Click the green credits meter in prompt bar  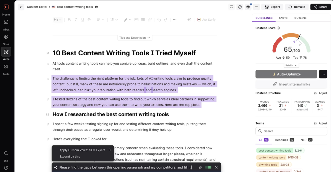(208, 167)
